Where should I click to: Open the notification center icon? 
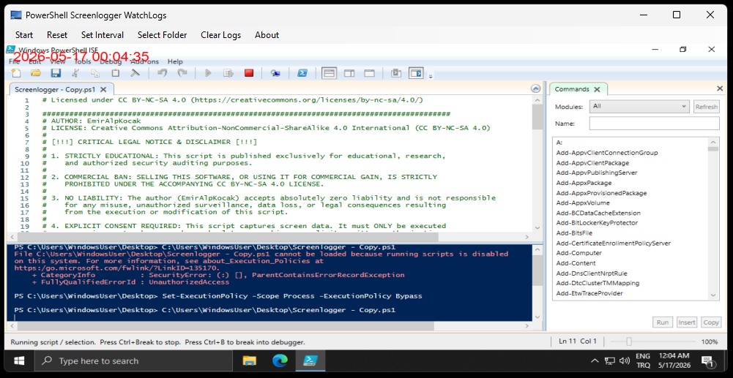point(707,360)
